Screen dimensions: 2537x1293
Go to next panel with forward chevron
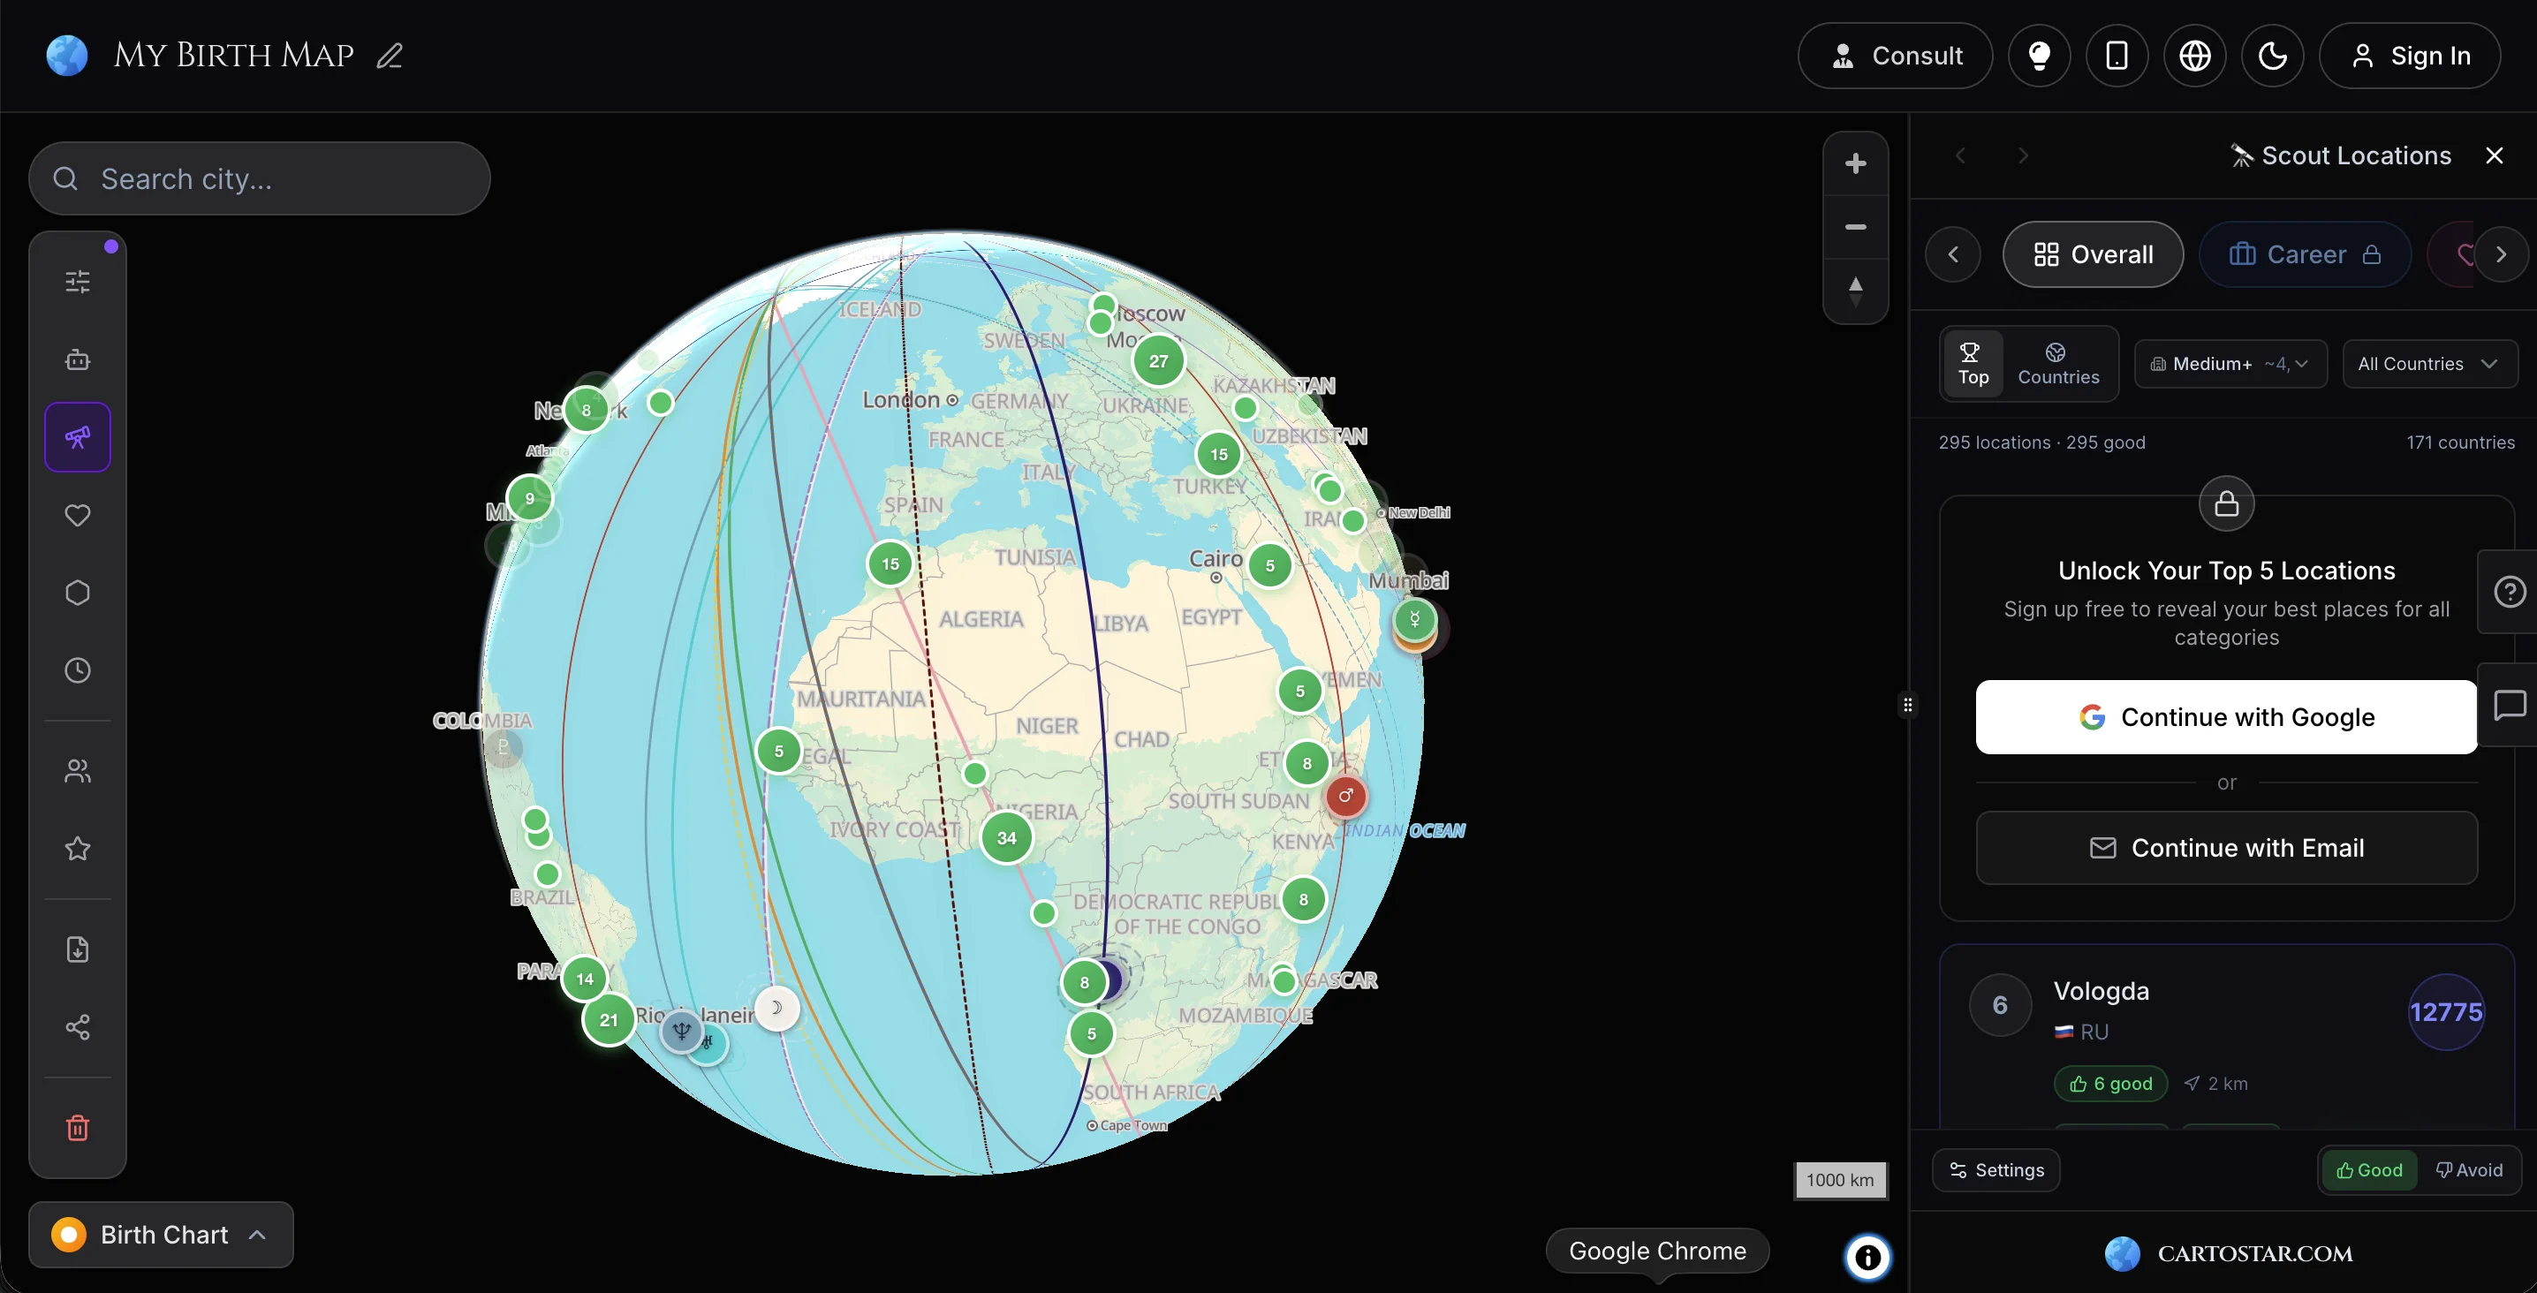click(2023, 155)
